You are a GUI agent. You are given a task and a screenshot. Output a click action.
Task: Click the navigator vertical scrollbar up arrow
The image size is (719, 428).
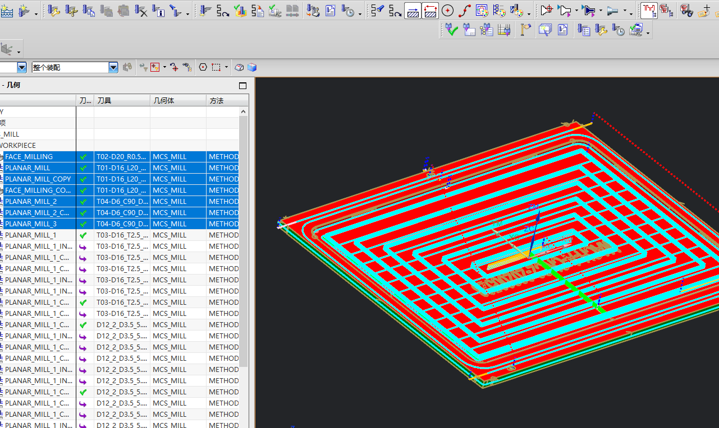(244, 111)
